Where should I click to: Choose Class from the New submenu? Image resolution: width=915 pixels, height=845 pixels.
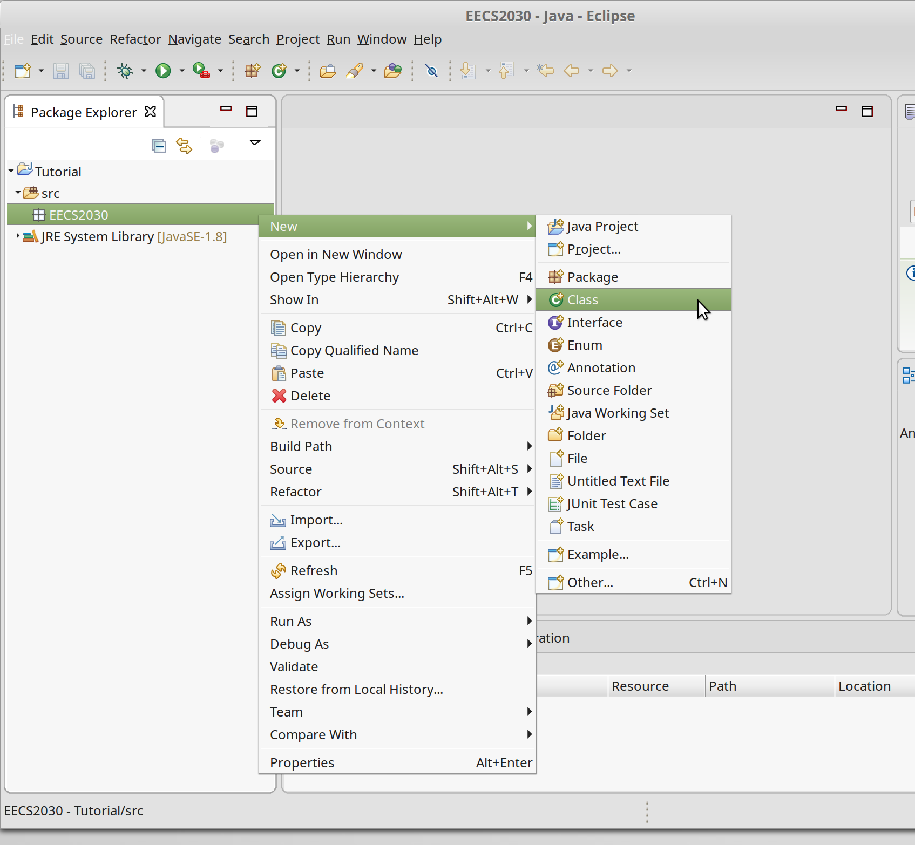click(x=634, y=299)
